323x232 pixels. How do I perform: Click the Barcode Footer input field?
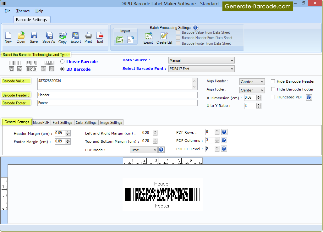click(x=118, y=103)
